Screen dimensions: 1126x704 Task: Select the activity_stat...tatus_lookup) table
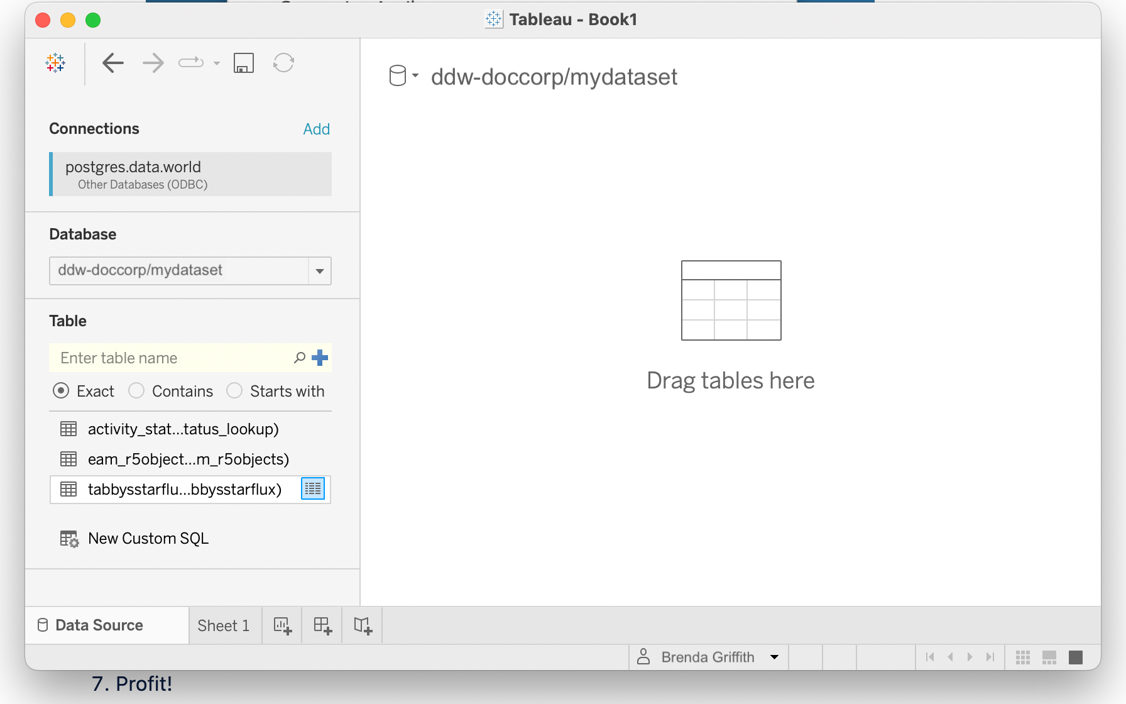point(190,429)
